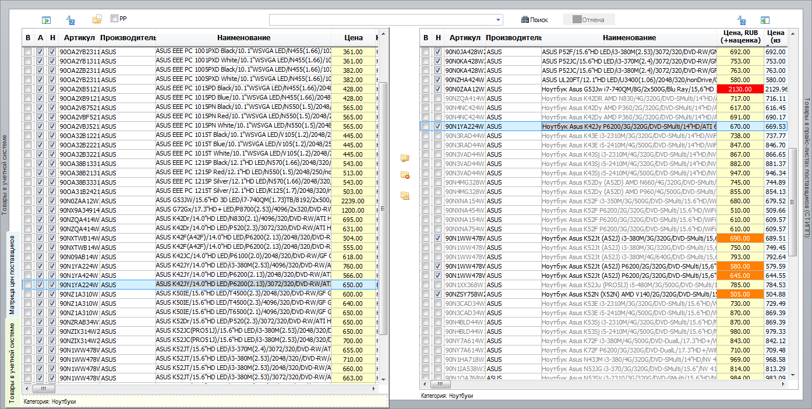Toggle the PP checkbox
Screen dimensions: 812x409
[x=114, y=19]
